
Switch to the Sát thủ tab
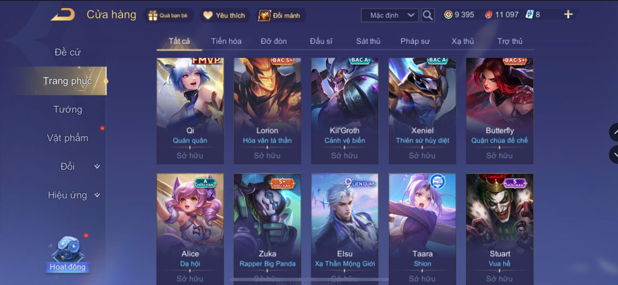[x=368, y=41]
